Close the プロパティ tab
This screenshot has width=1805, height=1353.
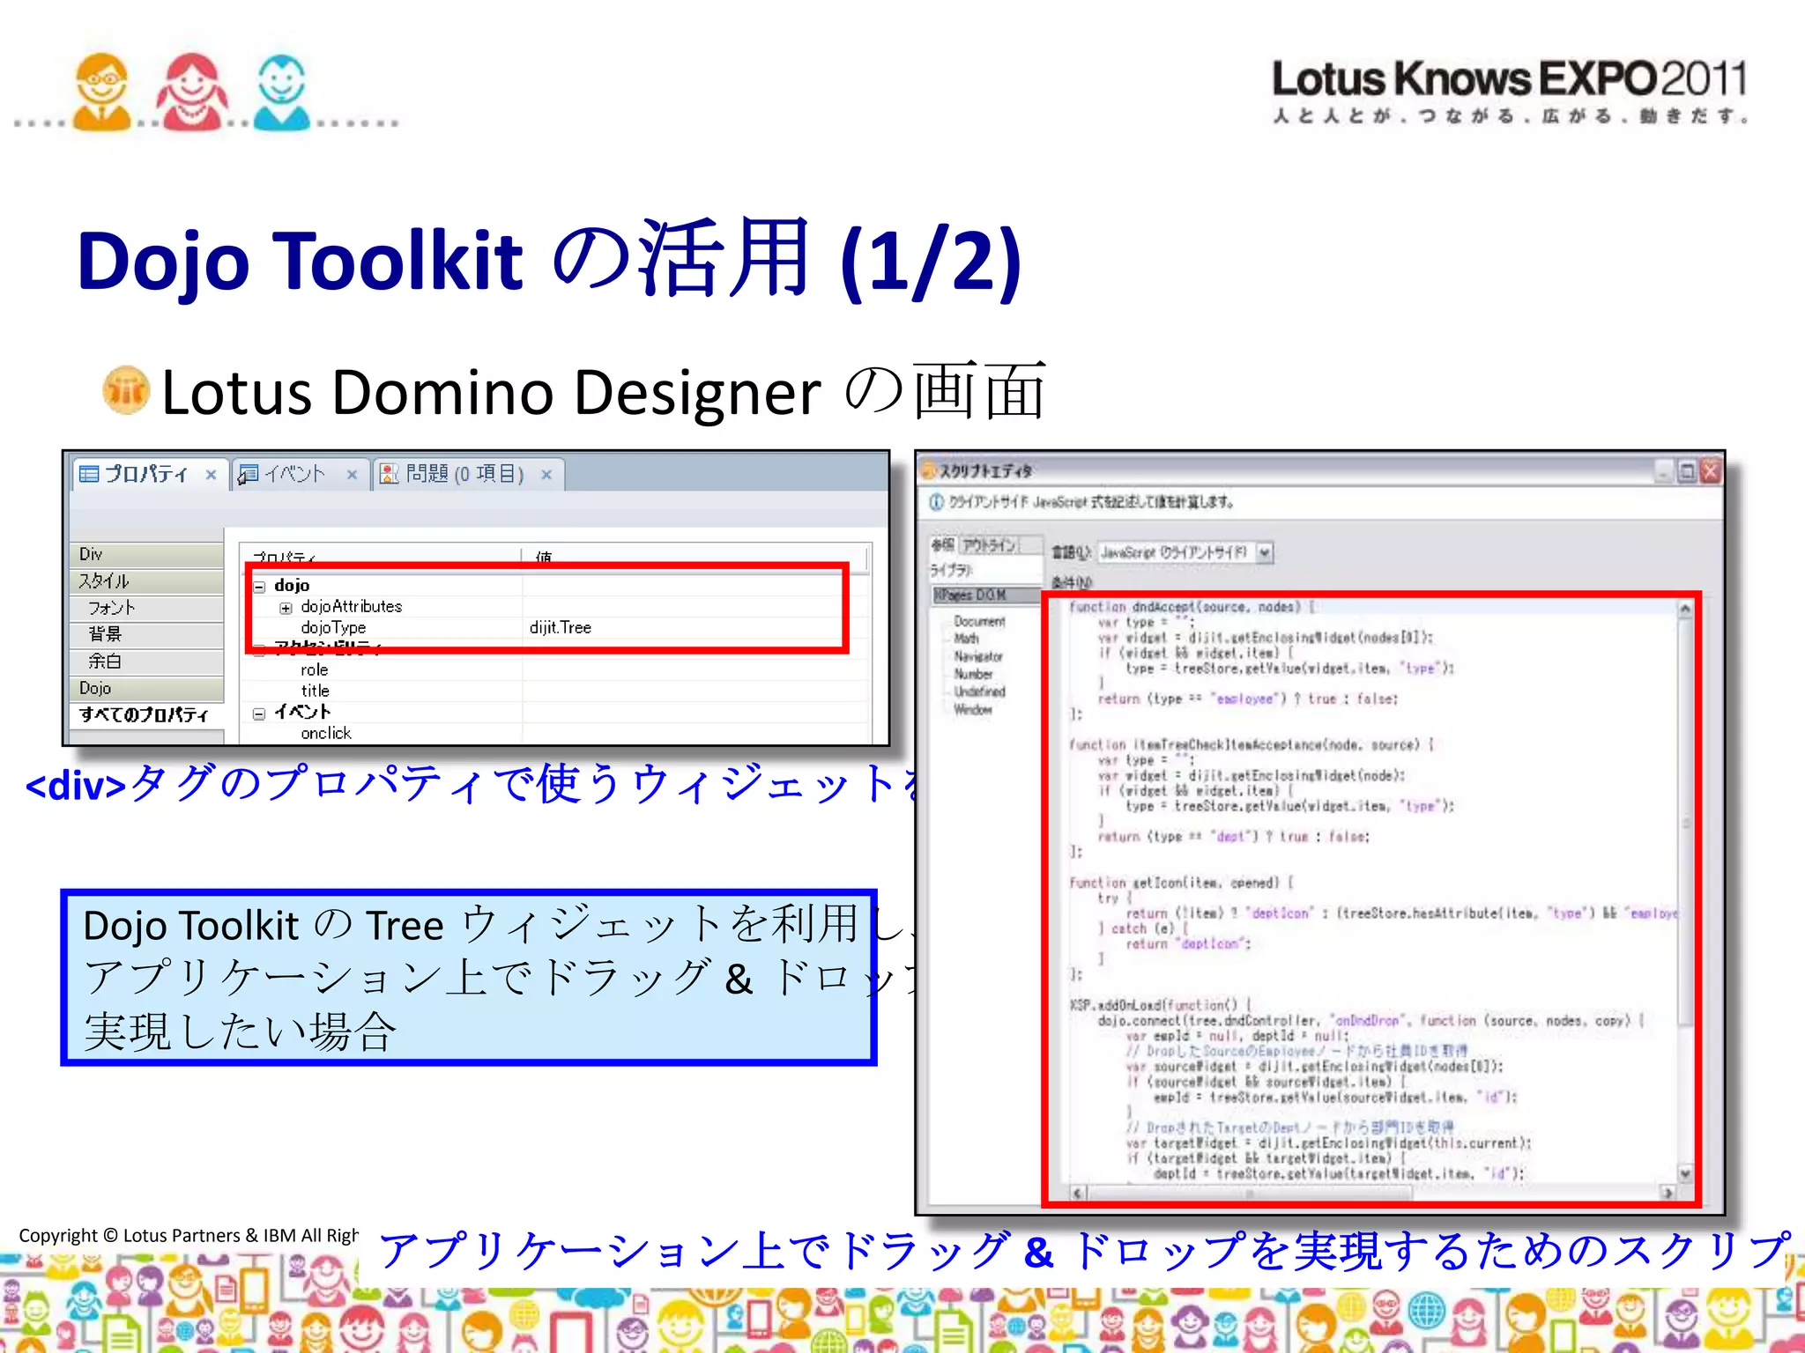tap(212, 475)
